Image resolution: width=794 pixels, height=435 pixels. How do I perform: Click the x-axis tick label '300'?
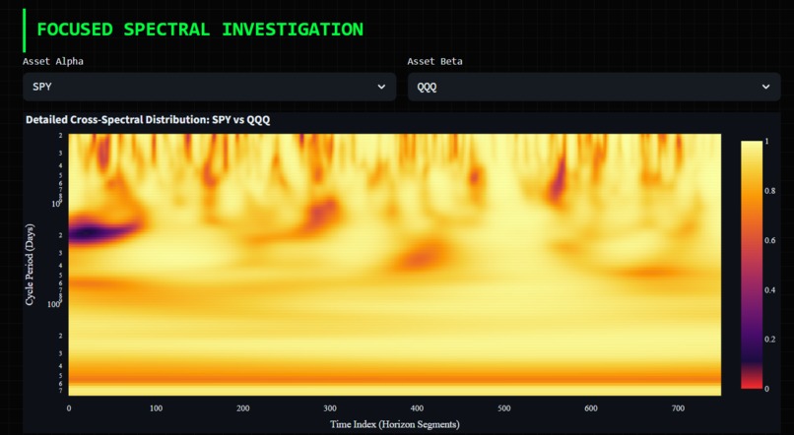330,408
